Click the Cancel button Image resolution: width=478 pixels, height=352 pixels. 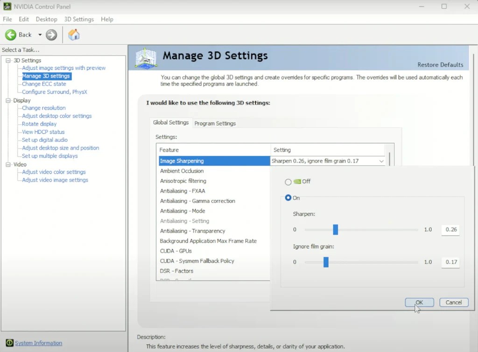[x=453, y=302]
